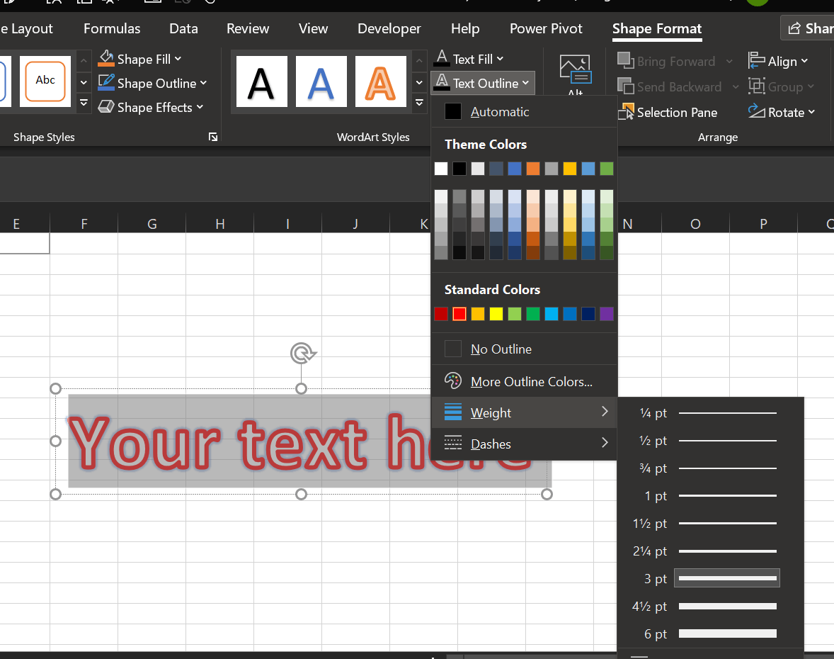Expand the Text Fill dropdown arrow
834x659 pixels.
[x=500, y=59]
